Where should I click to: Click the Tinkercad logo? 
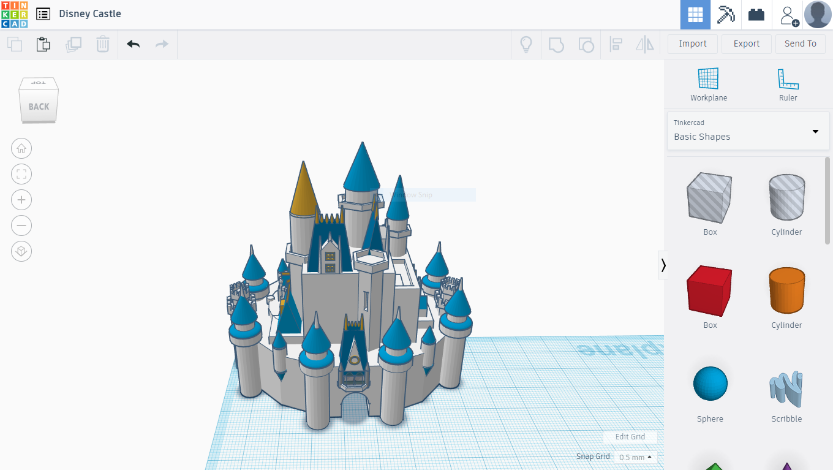click(15, 14)
